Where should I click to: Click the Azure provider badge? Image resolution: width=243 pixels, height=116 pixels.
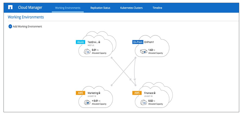pos(81,42)
